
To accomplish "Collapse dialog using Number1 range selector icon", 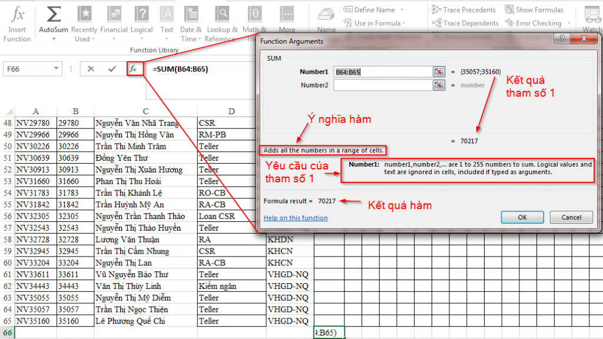I will pos(438,71).
